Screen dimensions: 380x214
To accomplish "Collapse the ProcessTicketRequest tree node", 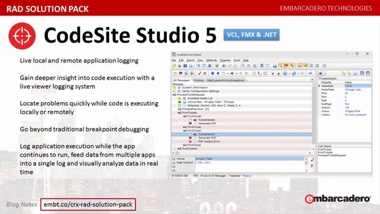I will (x=173, y=95).
